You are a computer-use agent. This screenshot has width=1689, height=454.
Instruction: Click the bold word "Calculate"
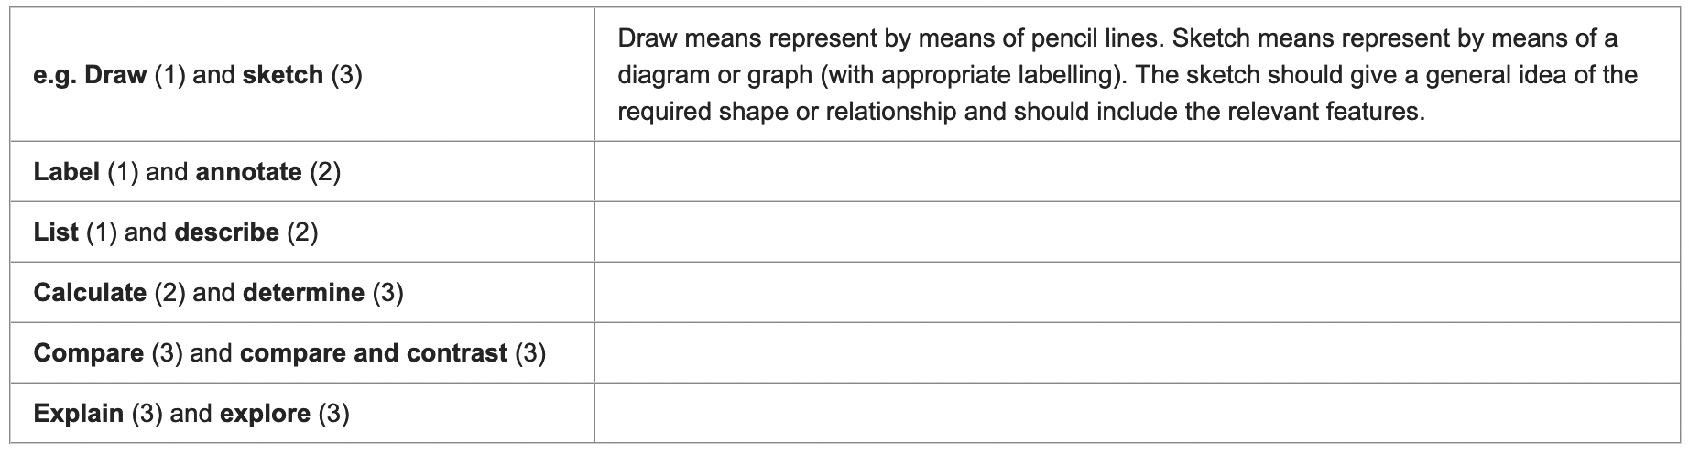(x=90, y=293)
